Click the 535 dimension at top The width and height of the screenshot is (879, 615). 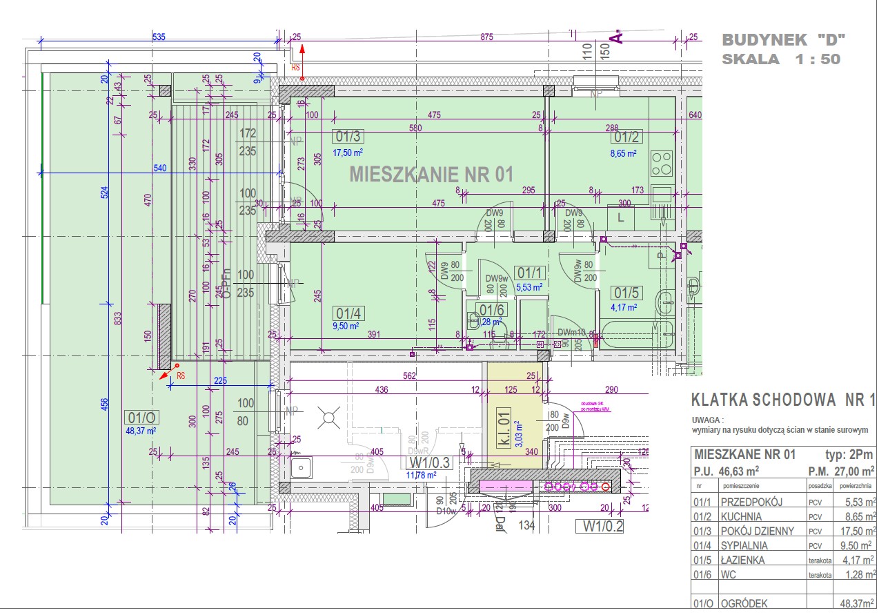[159, 37]
